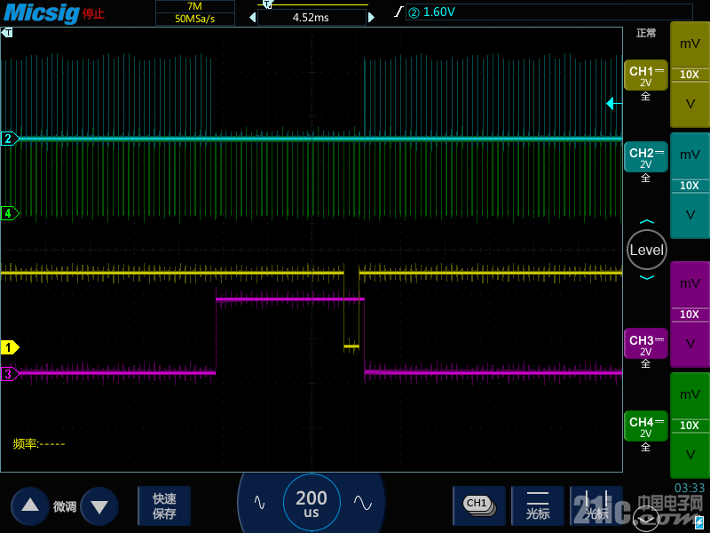Tap the 微调 fine-tune up arrow
This screenshot has height=533, width=710.
click(x=30, y=505)
